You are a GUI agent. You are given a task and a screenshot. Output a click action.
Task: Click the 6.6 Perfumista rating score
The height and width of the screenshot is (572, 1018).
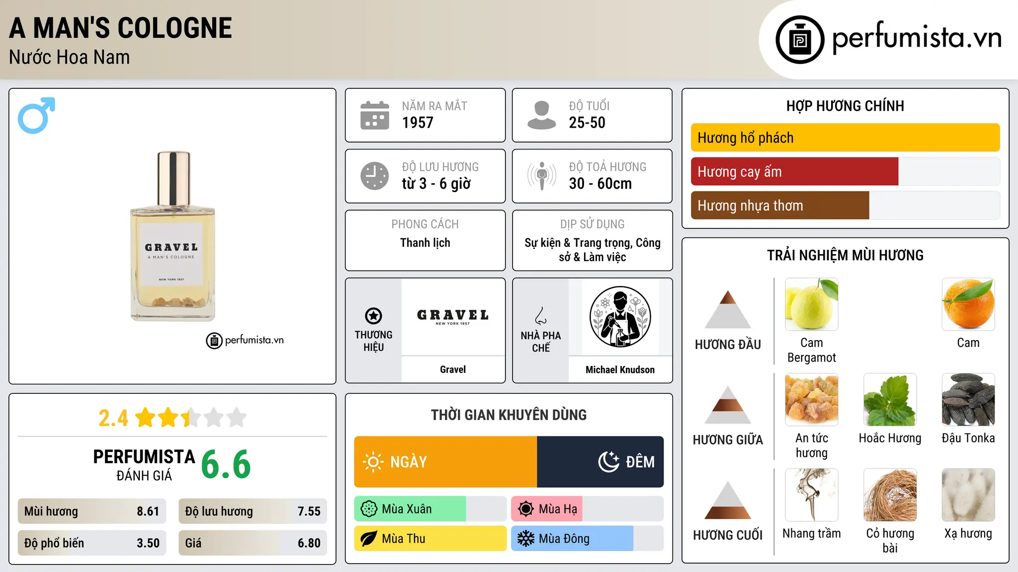[226, 464]
